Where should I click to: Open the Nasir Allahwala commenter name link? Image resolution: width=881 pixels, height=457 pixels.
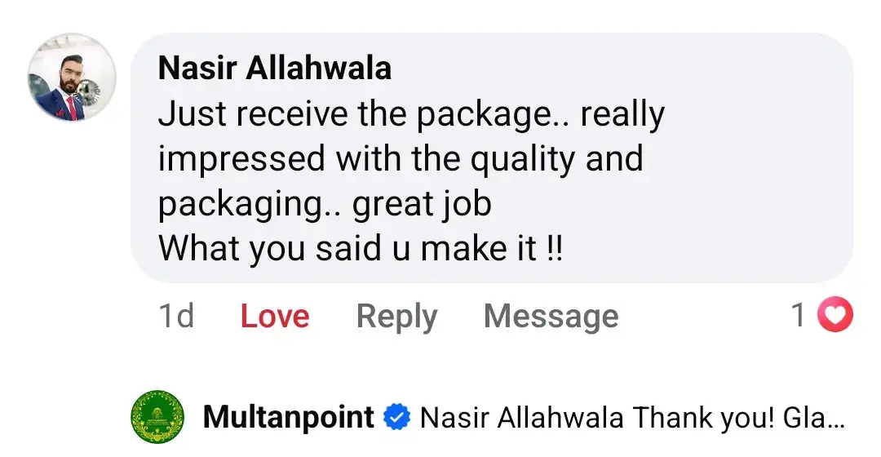[x=275, y=68]
